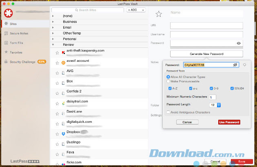
Task: Toggle the special characters checkbox
Action: (232, 88)
